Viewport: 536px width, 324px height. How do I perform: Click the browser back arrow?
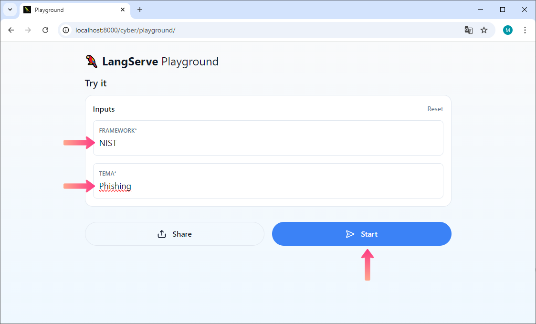(x=11, y=30)
